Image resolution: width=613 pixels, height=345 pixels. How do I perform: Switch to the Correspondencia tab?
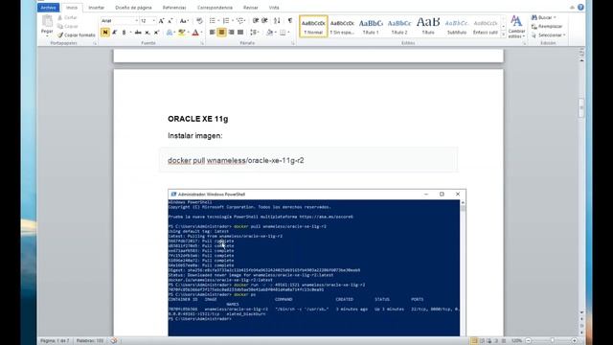(x=215, y=8)
